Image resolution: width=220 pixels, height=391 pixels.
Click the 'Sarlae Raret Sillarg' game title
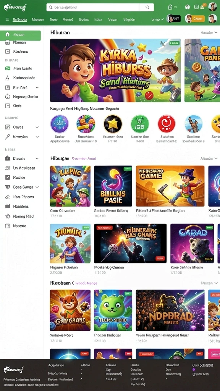111,211
